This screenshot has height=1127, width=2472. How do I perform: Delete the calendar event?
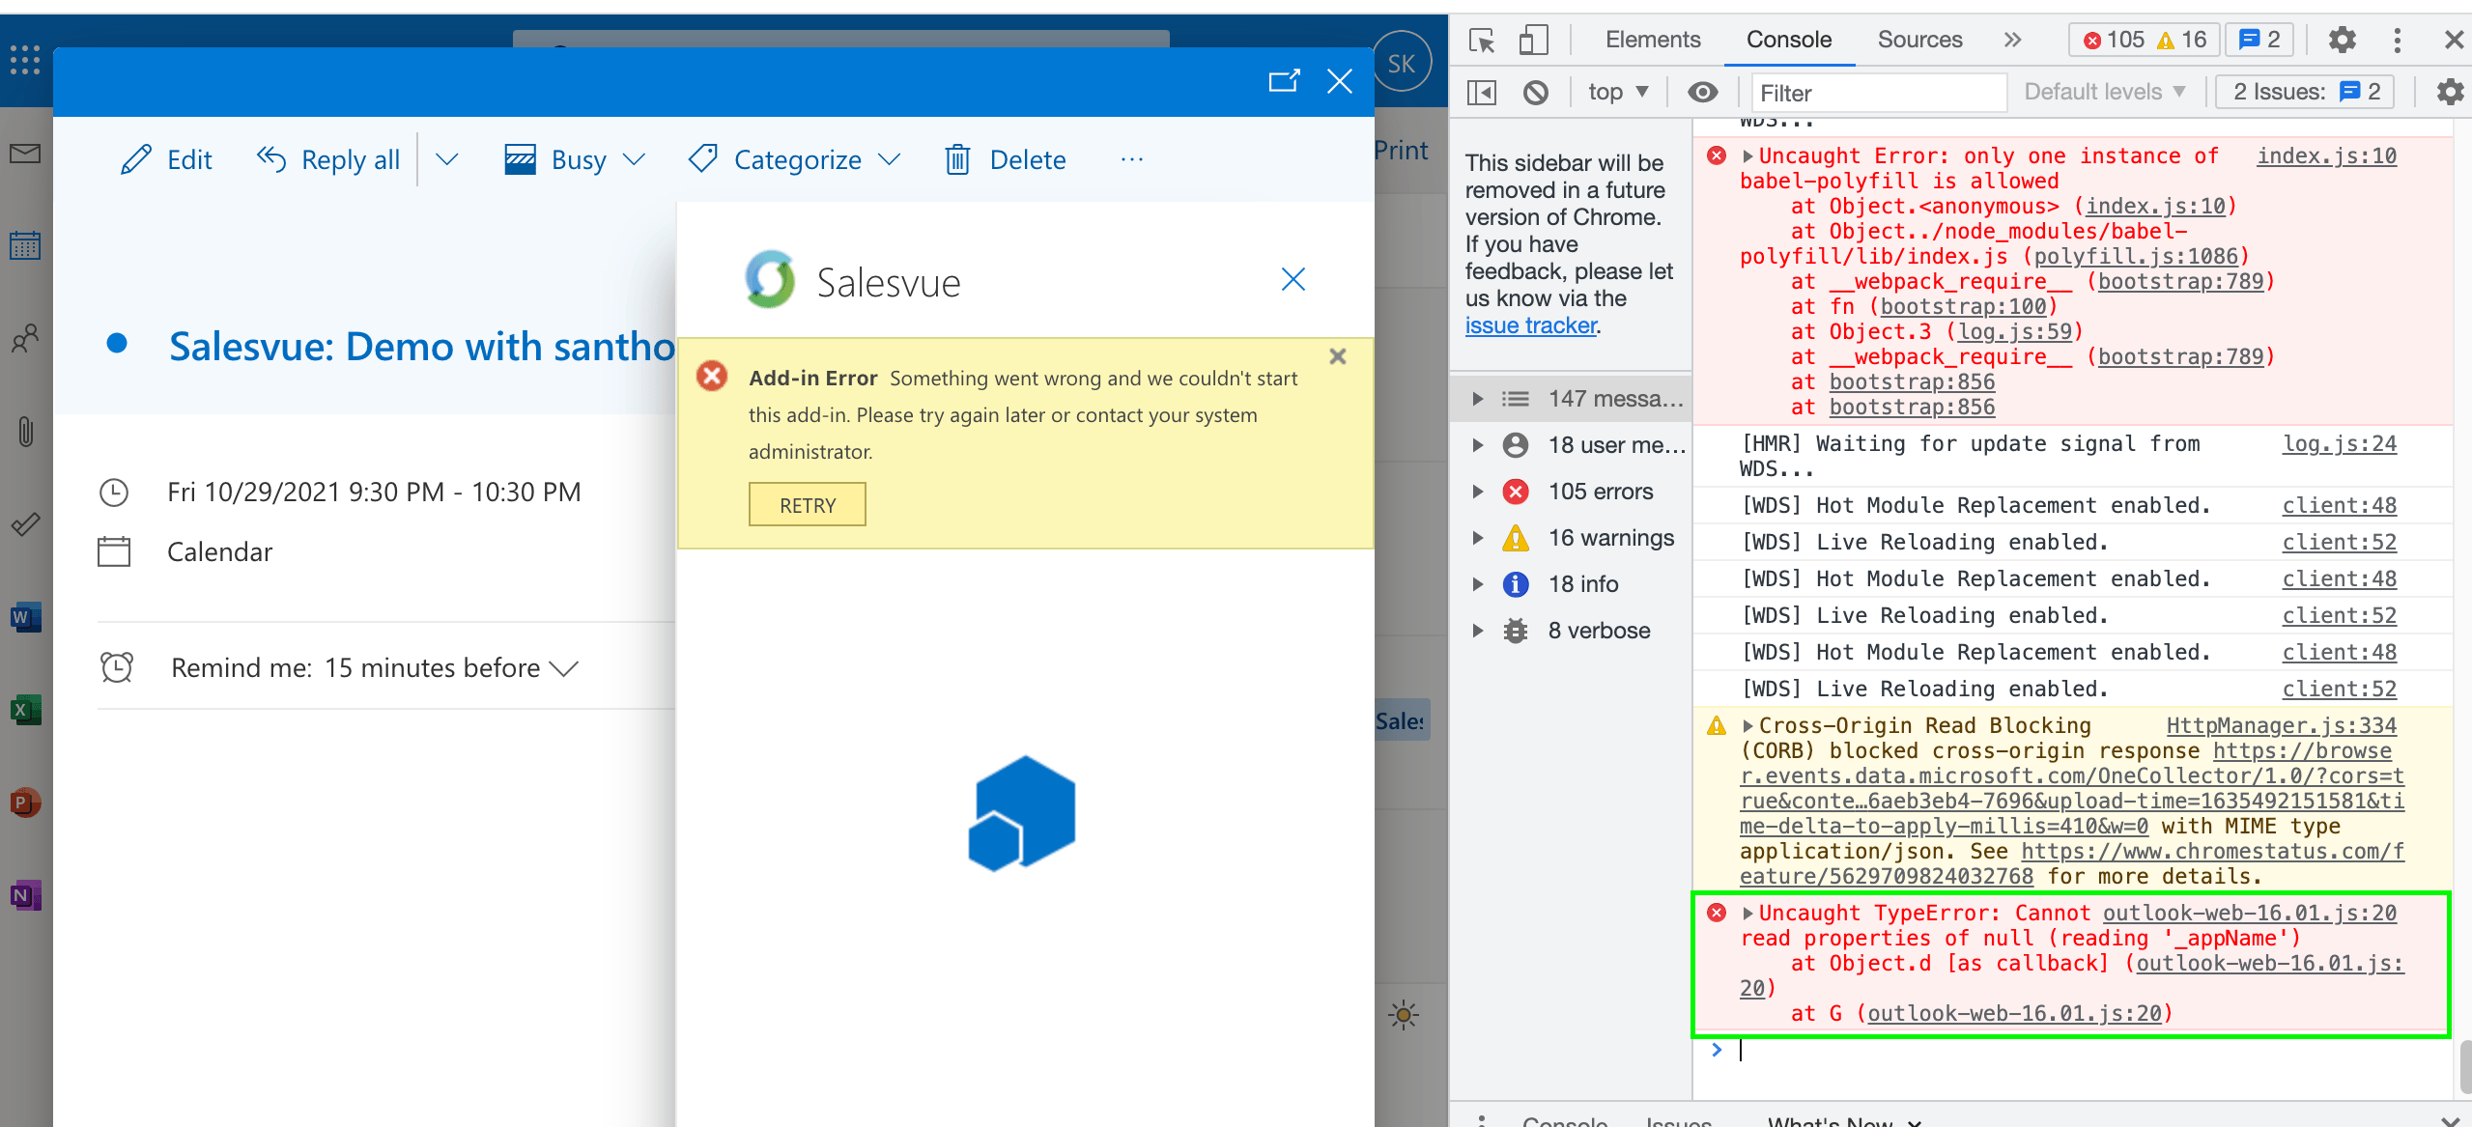(1006, 159)
